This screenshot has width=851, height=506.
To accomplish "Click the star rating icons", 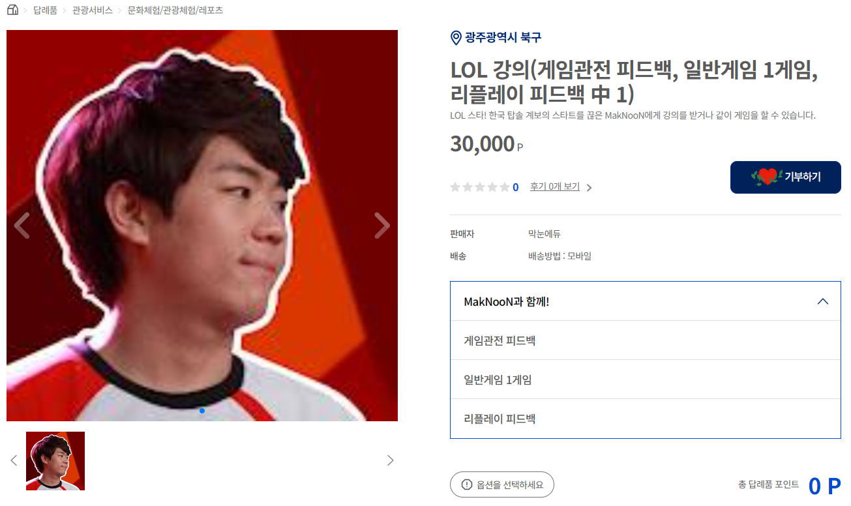I will coord(480,187).
